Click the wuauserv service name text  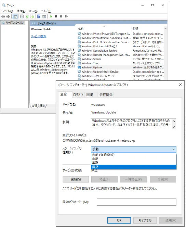pyautogui.click(x=98, y=105)
